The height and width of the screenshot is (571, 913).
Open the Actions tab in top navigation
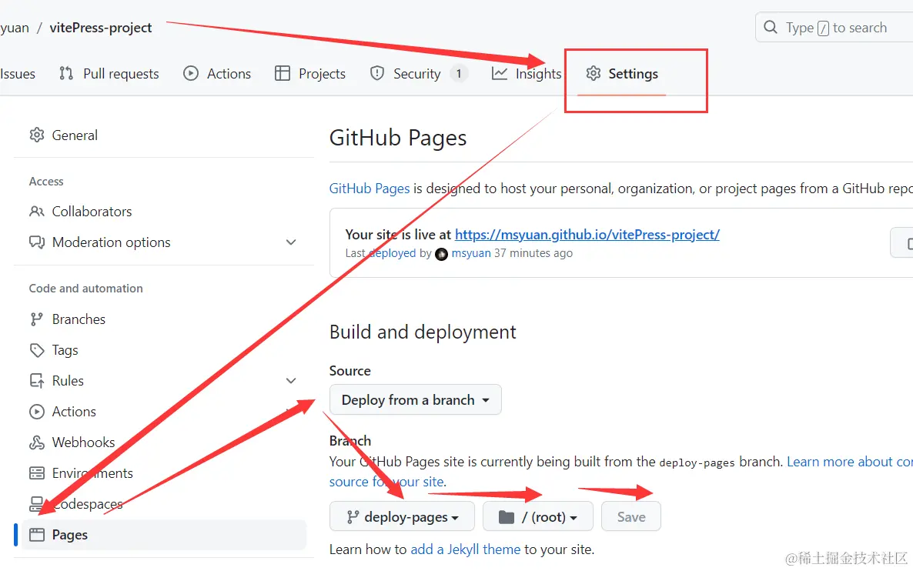coord(217,74)
